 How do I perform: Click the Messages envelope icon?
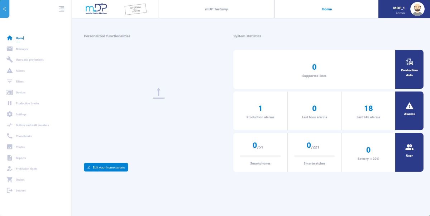click(x=10, y=49)
